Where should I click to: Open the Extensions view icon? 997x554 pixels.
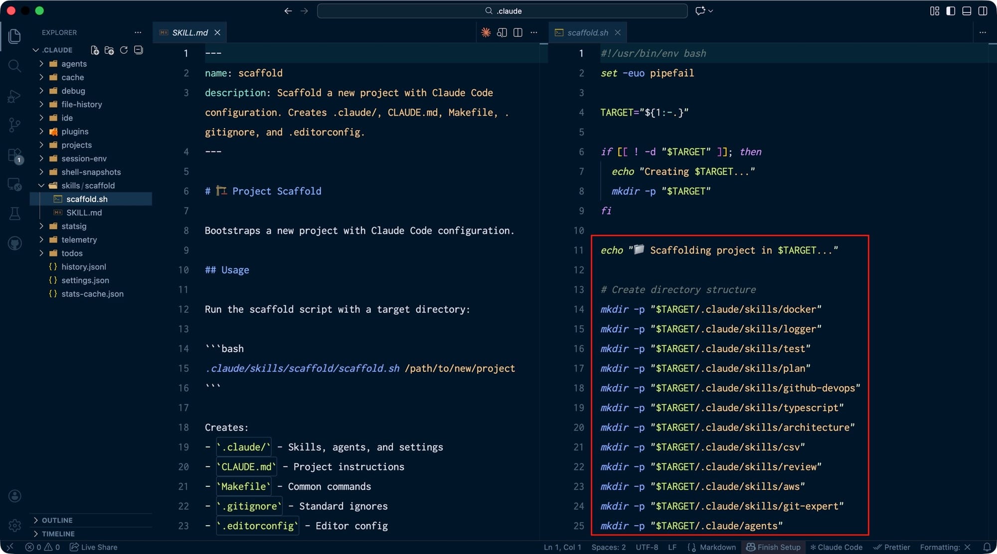pyautogui.click(x=14, y=155)
